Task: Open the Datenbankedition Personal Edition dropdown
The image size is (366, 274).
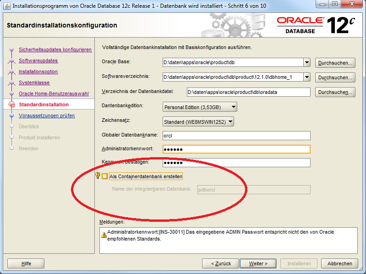Action: 233,107
